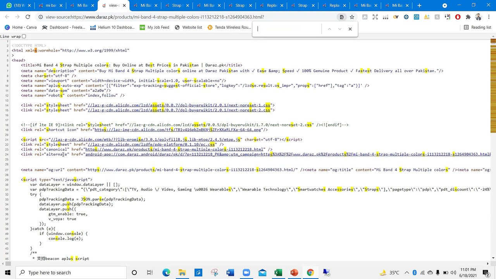Screen dimensions: 496x279
Task: Open the CV extension icon
Action: 396,17
